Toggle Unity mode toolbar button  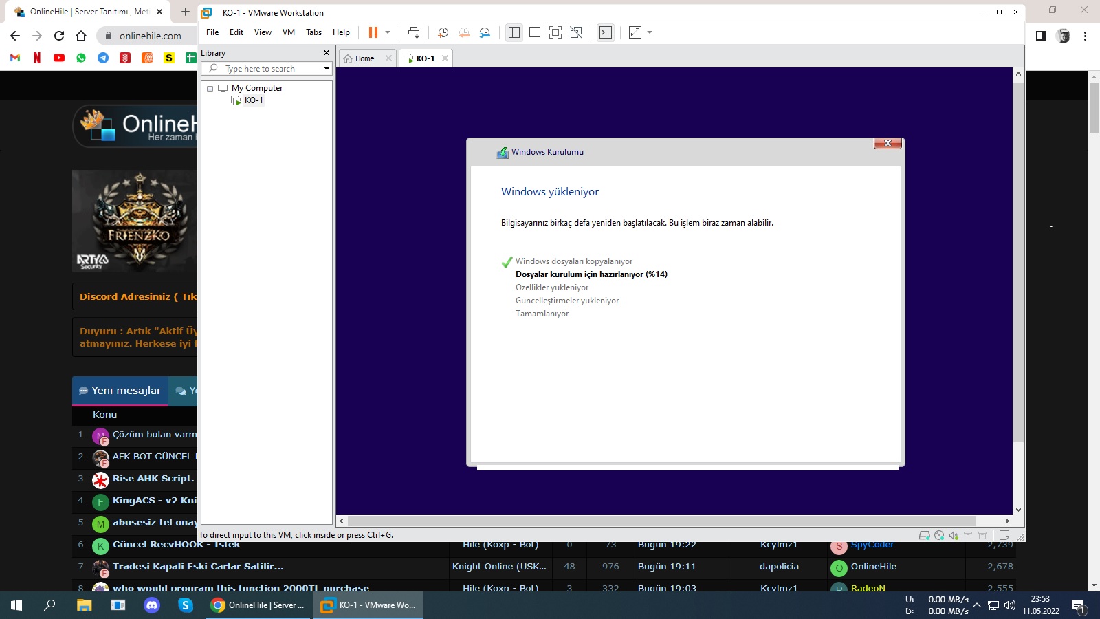576,32
